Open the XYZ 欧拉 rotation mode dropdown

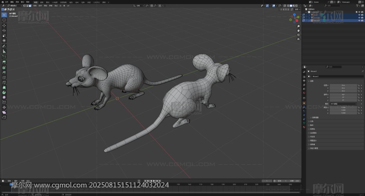[343, 104]
